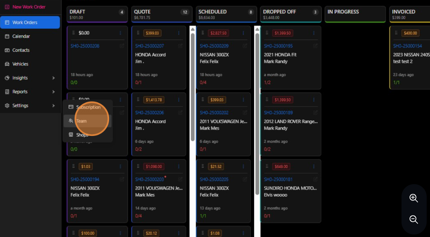Open three-dot menu on SH0-25000189 card

pyautogui.click(x=314, y=100)
